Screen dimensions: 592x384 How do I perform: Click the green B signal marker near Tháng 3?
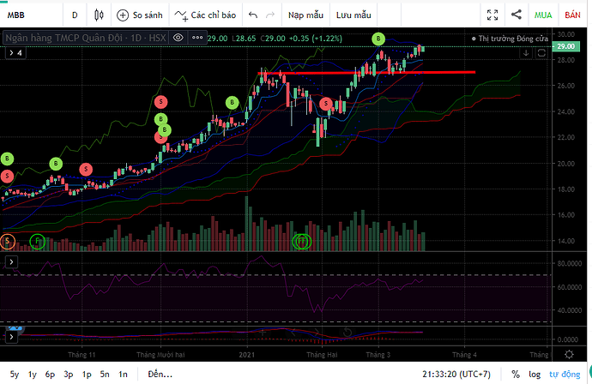coord(378,39)
